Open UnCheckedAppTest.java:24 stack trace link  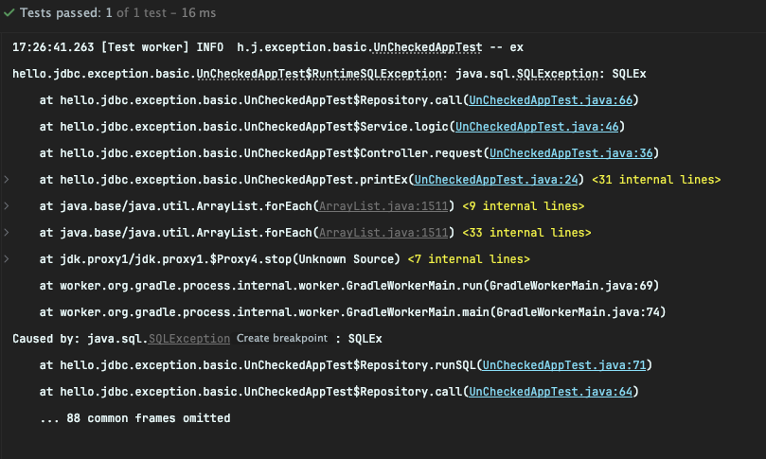[496, 180]
